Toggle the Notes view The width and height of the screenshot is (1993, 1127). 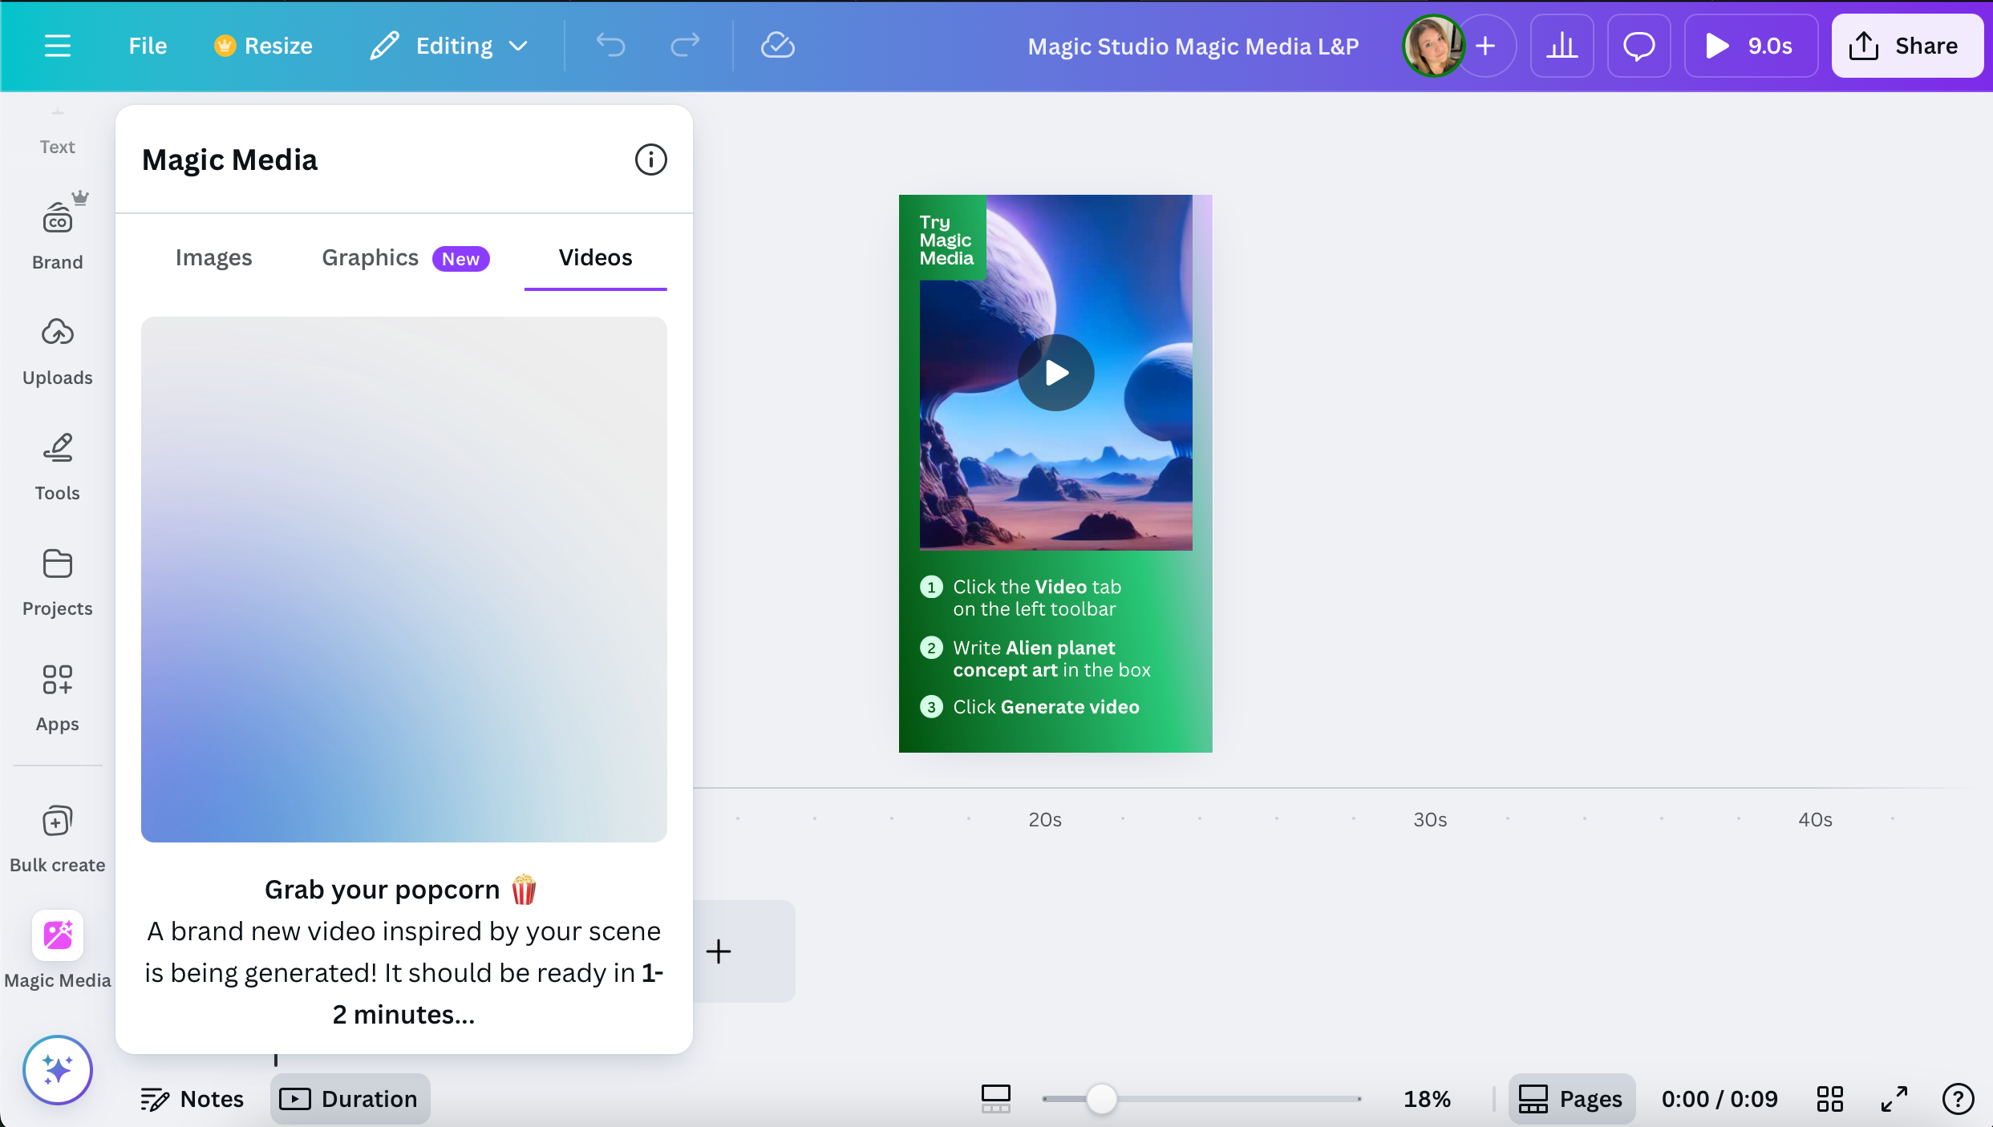tap(192, 1098)
